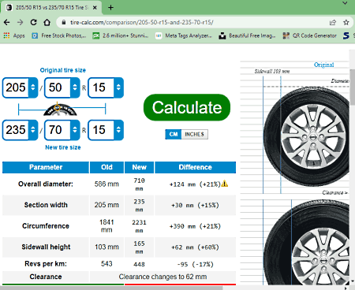
Task: Share this page via share icon
Action: point(333,22)
